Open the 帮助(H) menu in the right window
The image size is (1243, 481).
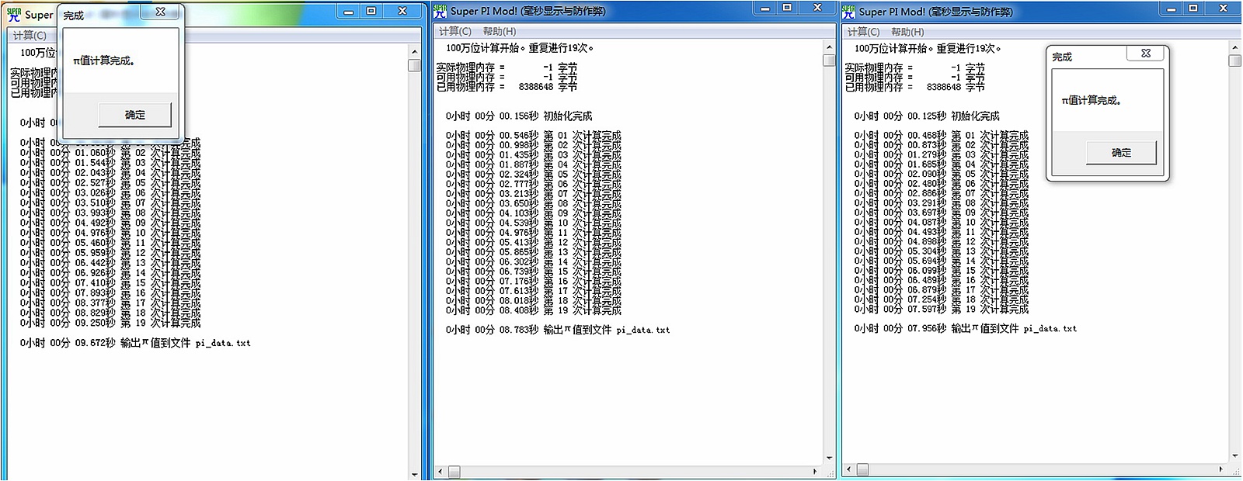coord(908,32)
